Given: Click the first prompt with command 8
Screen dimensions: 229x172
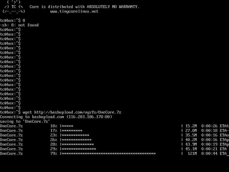Looking at the screenshot, I should (13, 20).
